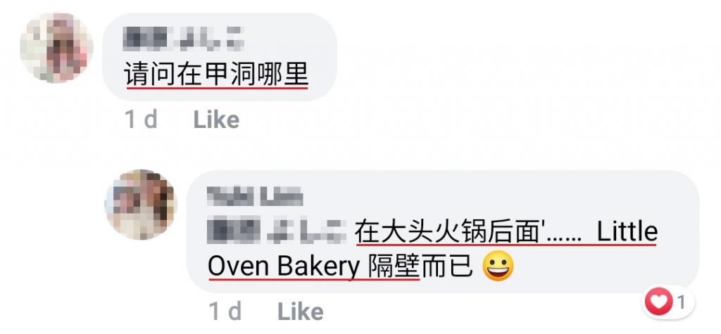Viewport: 721px width, 334px height.
Task: Click the 隔壁而已 text in the reply
Action: coord(420,267)
